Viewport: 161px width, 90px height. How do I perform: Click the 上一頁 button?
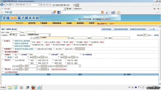click(x=152, y=29)
